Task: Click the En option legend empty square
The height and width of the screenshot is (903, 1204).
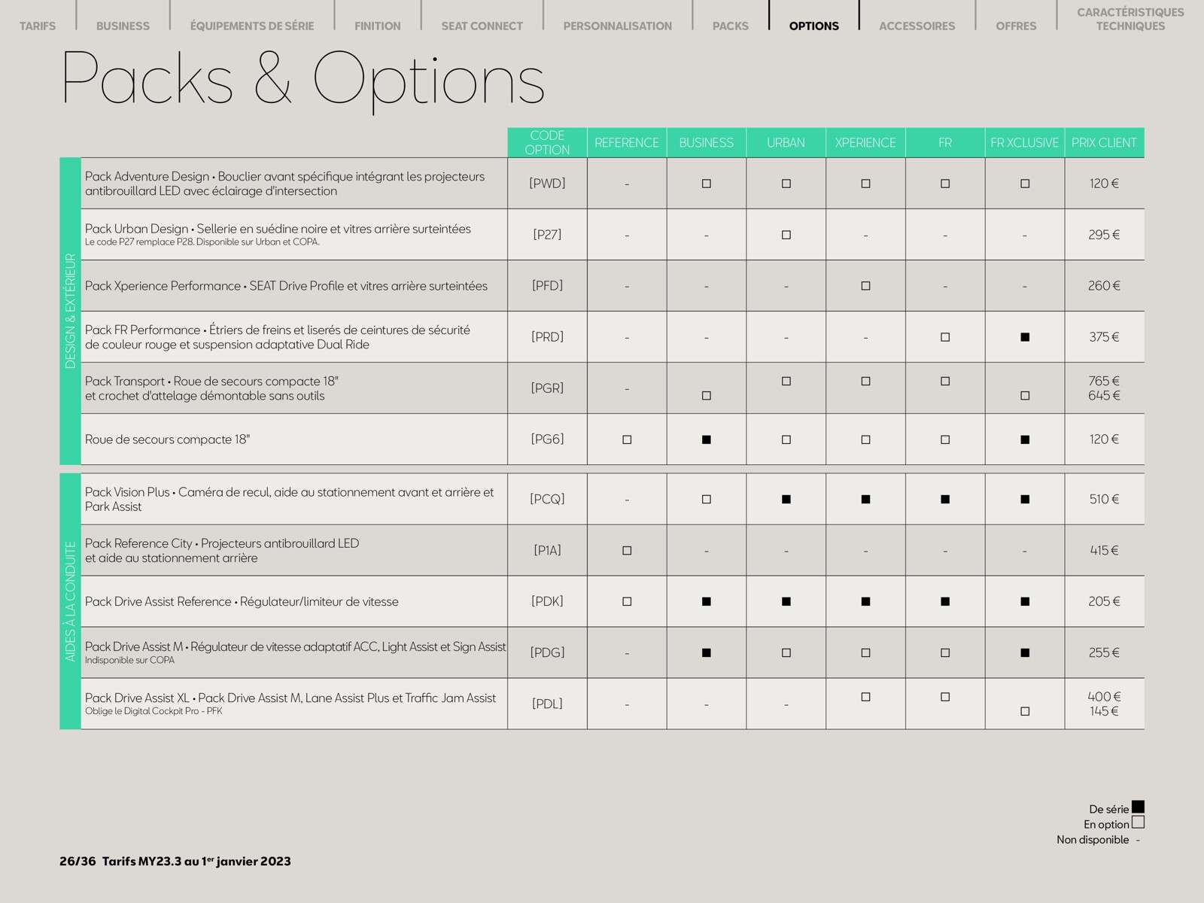Action: pyautogui.click(x=1138, y=822)
